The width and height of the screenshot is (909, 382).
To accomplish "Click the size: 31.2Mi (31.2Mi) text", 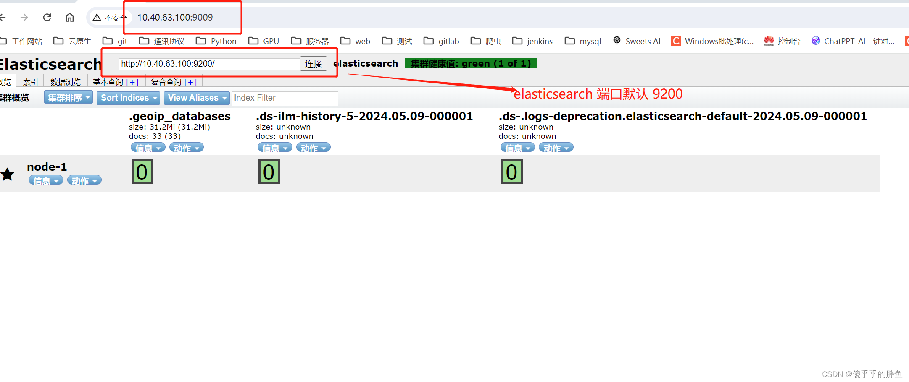I will point(169,127).
